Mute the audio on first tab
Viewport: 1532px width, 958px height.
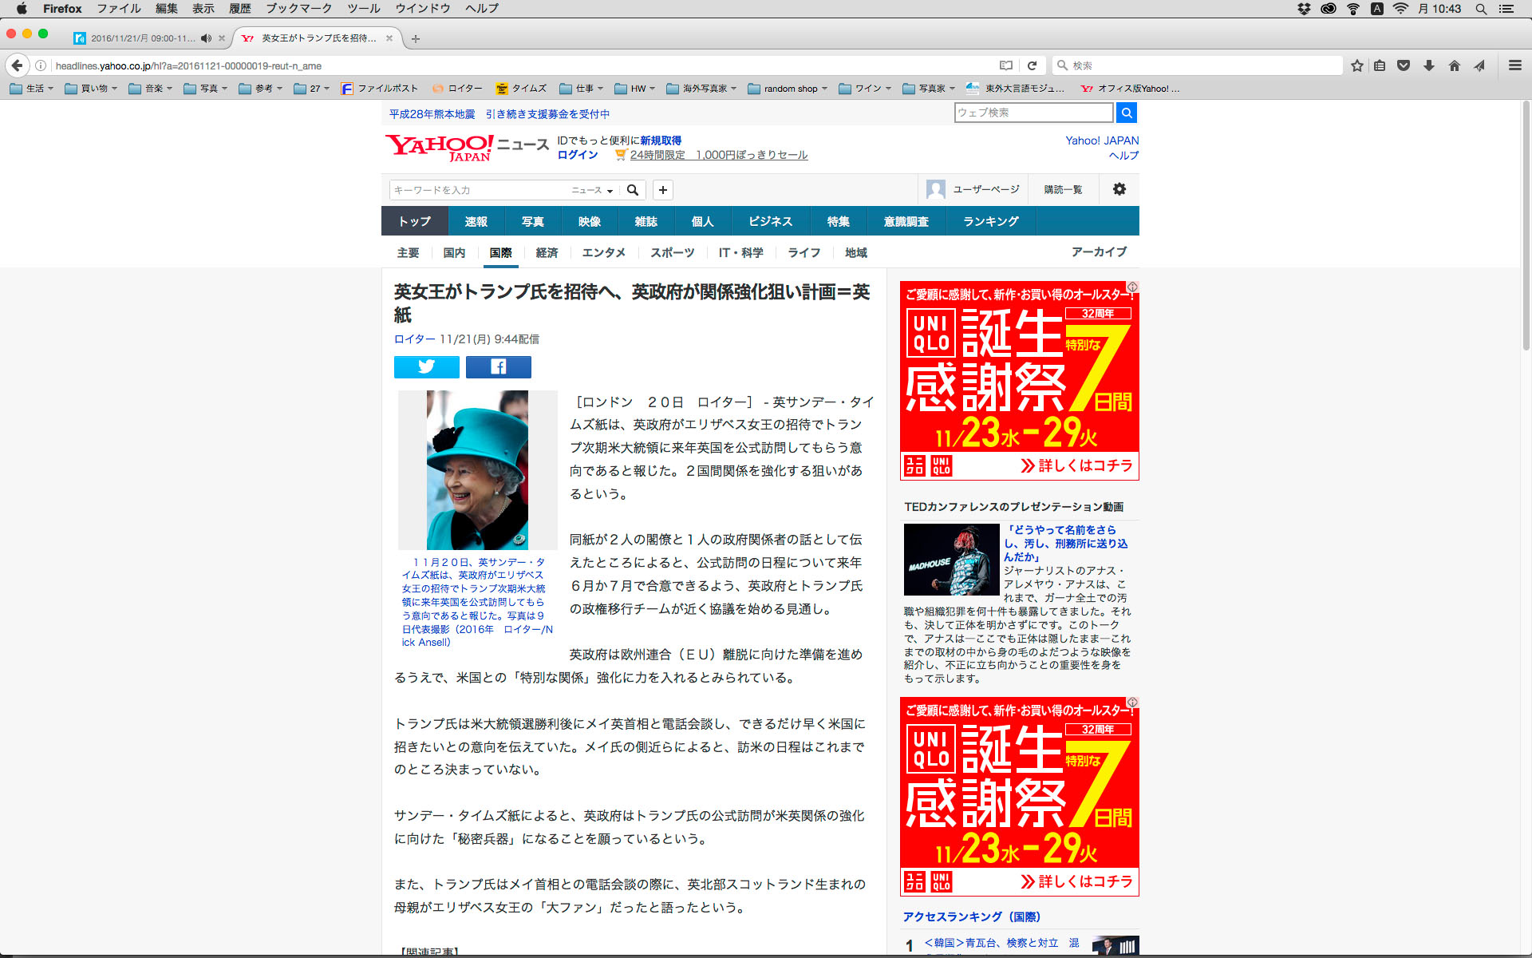206,38
